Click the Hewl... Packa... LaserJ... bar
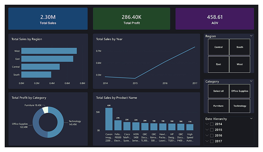 pos(163,127)
